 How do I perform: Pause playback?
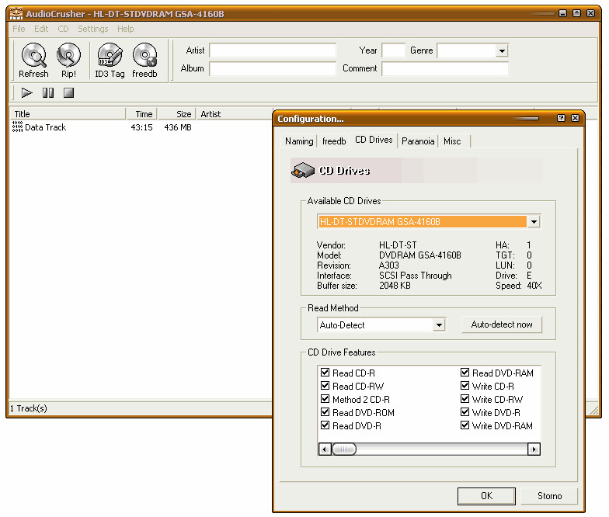coord(48,93)
